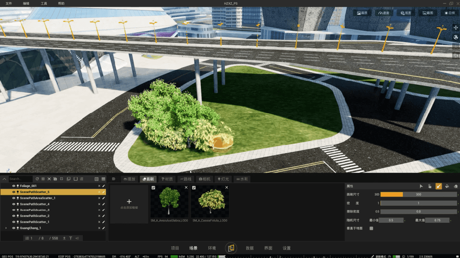Select the arrow pointer tool in 属性 panel
This screenshot has width=460, height=258.
(421, 186)
